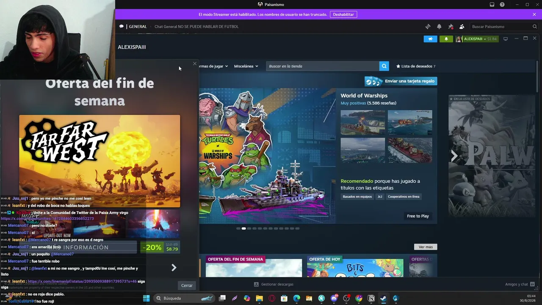Open Gestionar descargas in Steam footer
This screenshot has width=542, height=305.
(274, 284)
